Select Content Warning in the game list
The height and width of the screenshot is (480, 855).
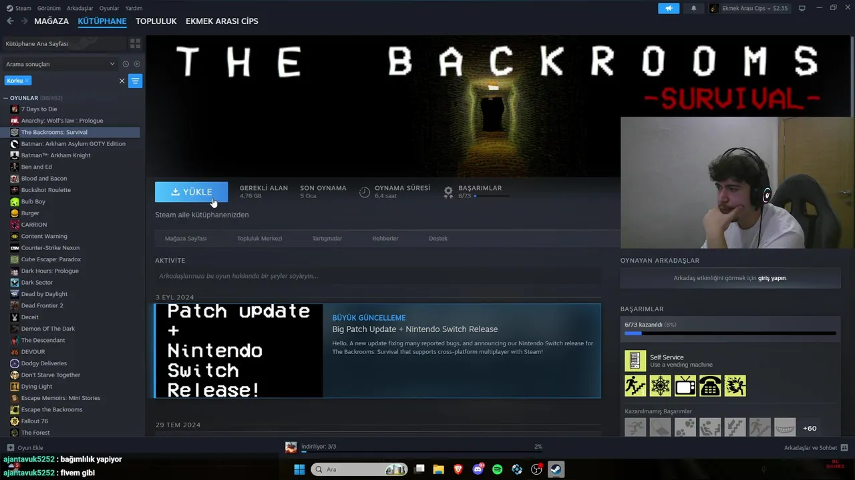pyautogui.click(x=44, y=236)
